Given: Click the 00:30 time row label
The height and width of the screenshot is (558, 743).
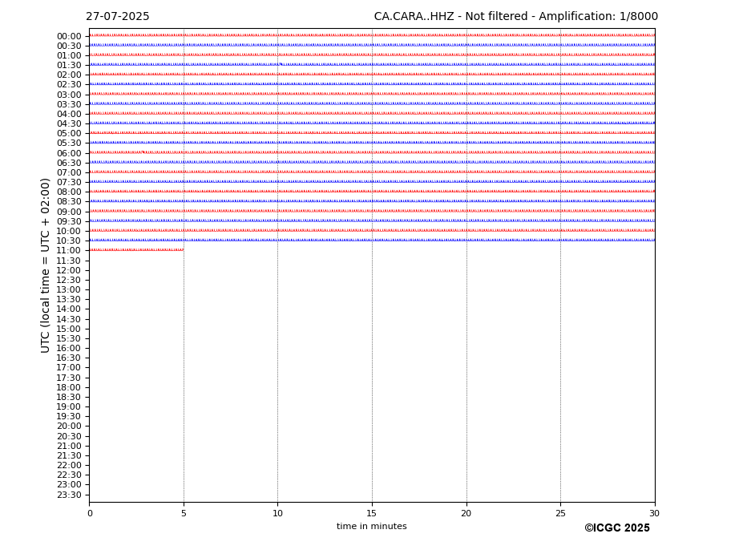Looking at the screenshot, I should coord(69,46).
